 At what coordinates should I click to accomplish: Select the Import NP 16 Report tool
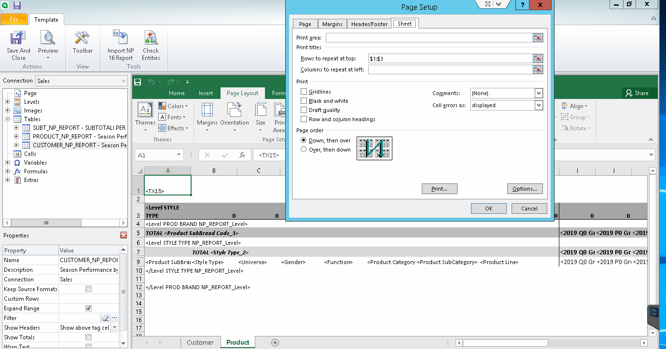[x=120, y=43]
